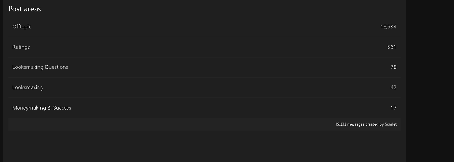Select the Looksmaxing Questions entry
Viewport: 454px width, 162px height.
point(40,67)
